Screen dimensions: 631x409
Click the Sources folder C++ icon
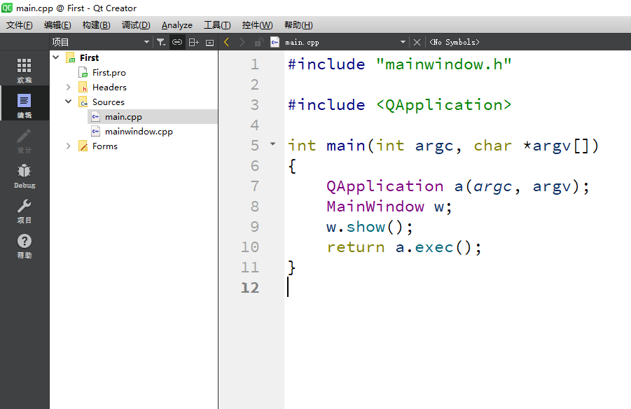coord(83,102)
